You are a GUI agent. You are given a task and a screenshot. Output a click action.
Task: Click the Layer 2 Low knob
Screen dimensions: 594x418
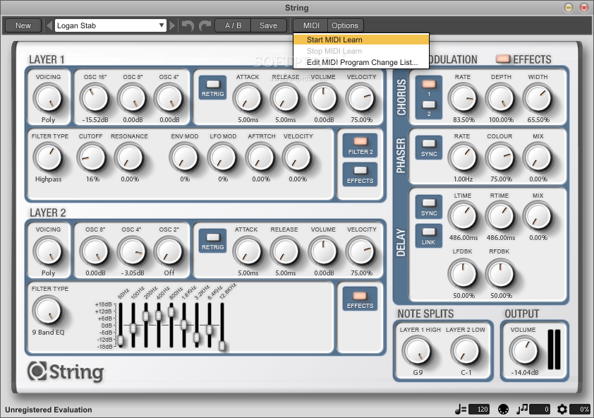[x=466, y=351]
